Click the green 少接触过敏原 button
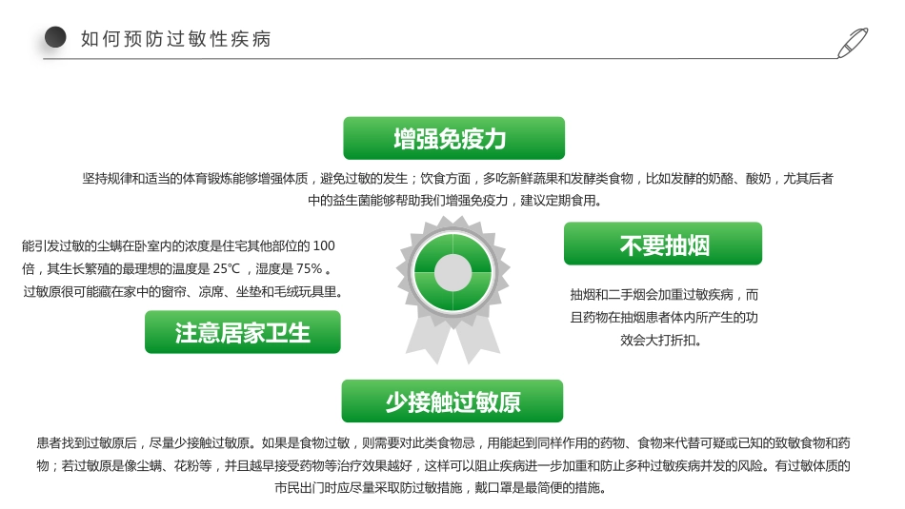The height and width of the screenshot is (509, 905). (452, 401)
